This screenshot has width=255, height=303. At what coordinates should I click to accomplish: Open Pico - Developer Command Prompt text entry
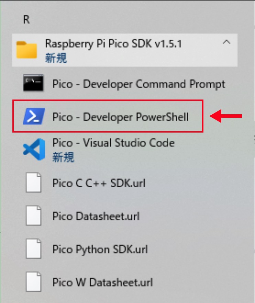click(138, 84)
